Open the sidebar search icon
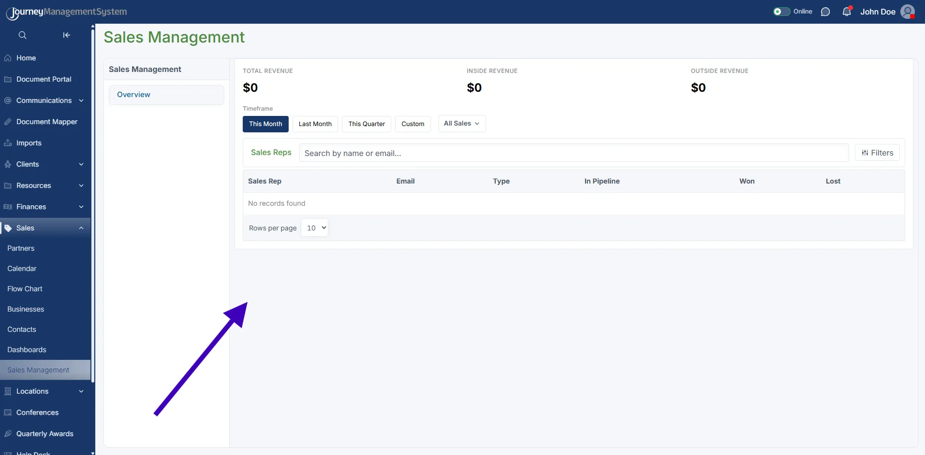The height and width of the screenshot is (455, 925). 22,35
